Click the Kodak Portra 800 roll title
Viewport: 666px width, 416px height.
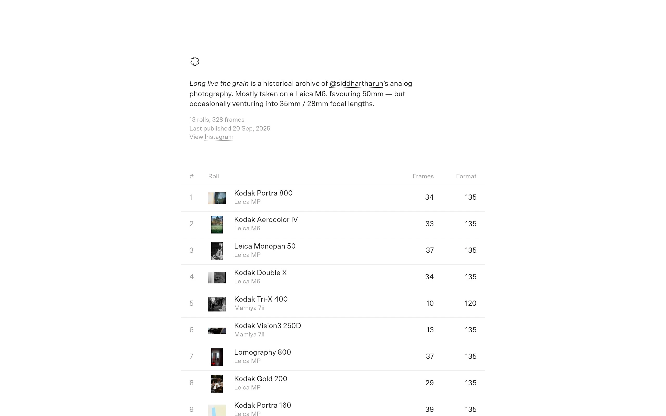(x=263, y=193)
